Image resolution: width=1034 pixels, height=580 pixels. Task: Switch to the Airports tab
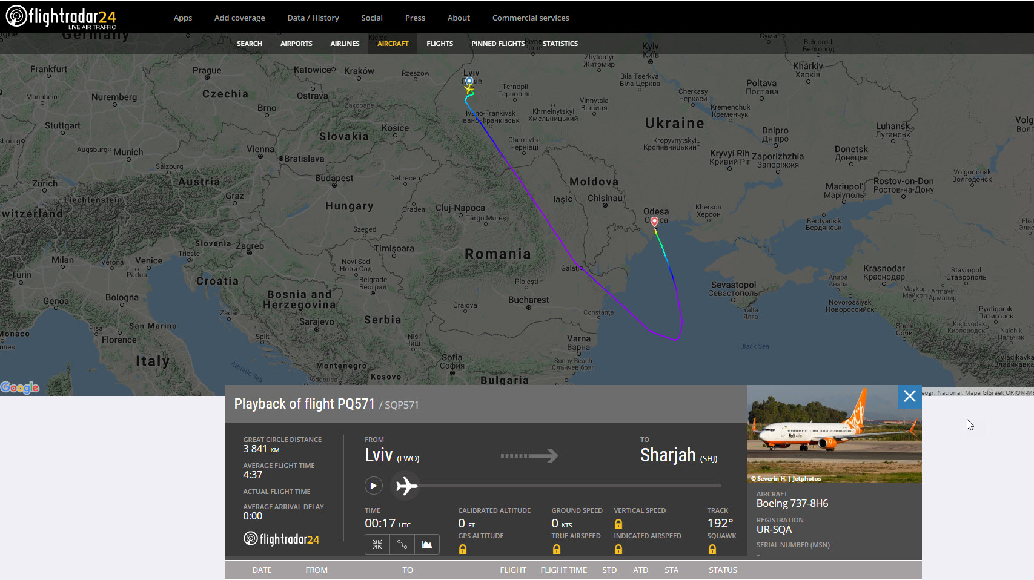click(x=296, y=44)
